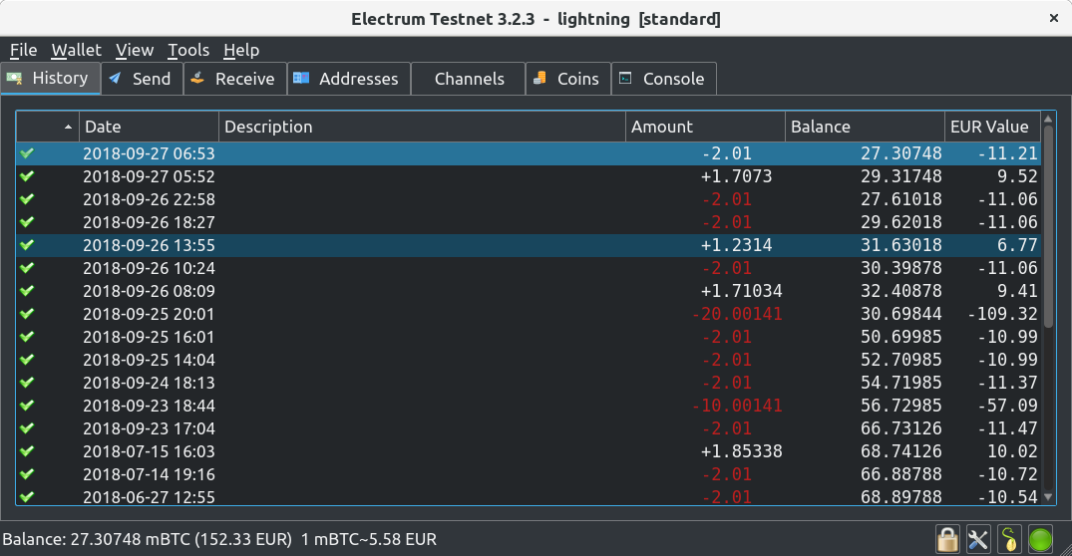Open the View menu
Image resolution: width=1072 pixels, height=556 pixels.
[135, 50]
